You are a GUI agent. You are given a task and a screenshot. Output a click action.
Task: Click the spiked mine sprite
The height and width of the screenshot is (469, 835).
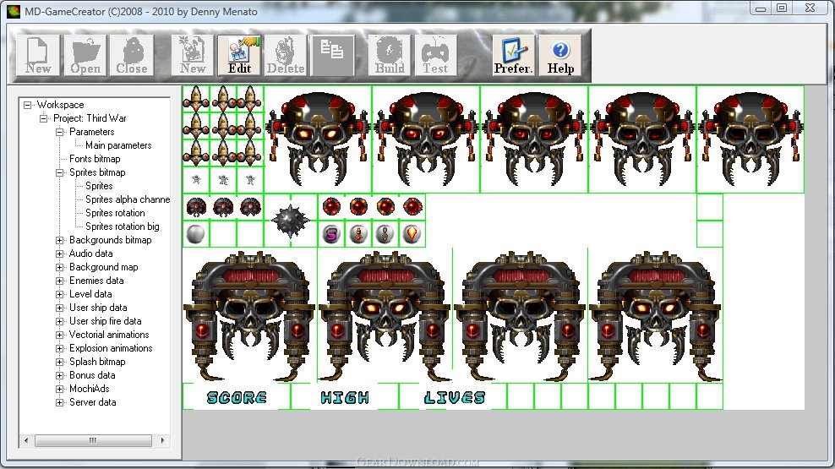[x=290, y=221]
